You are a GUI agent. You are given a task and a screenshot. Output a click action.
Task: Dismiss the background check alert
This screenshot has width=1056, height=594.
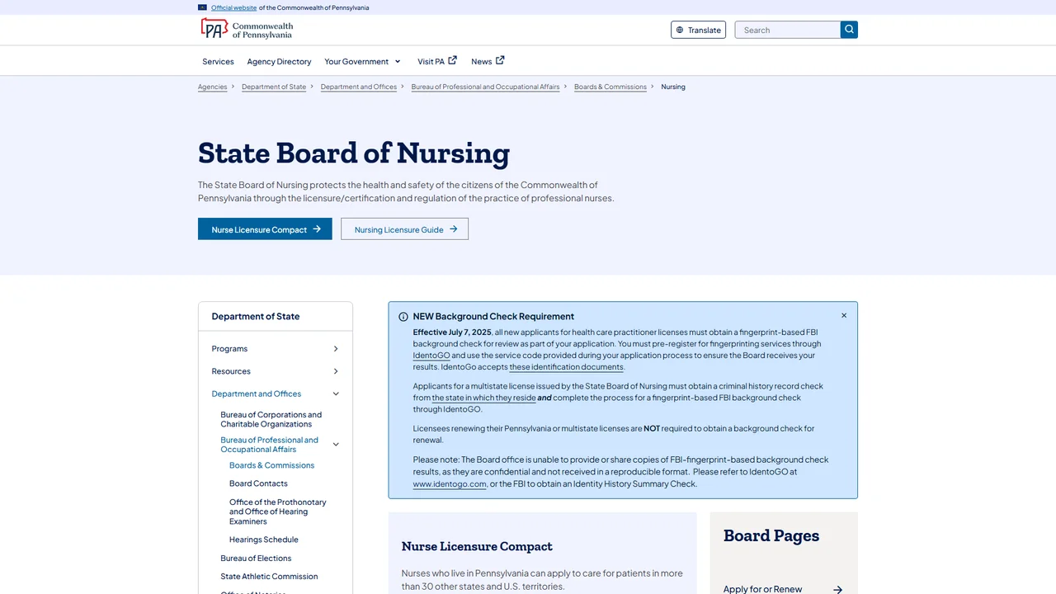coord(844,315)
